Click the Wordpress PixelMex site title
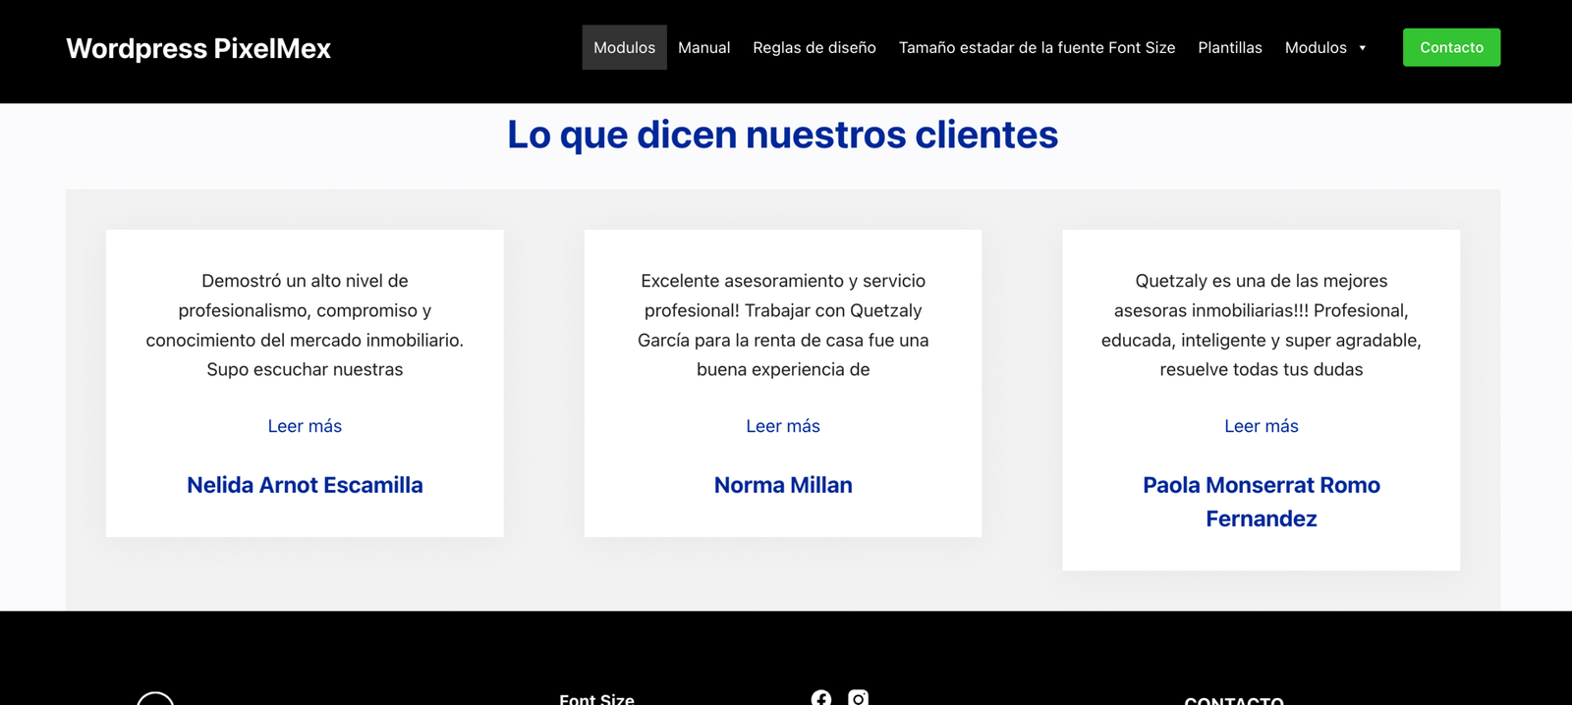Screen dimensions: 1572x705 198,48
